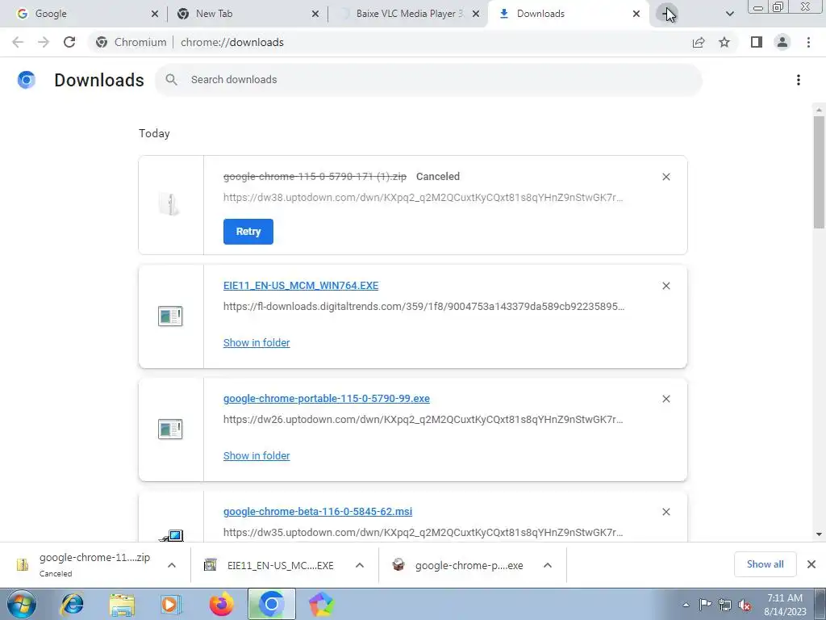Click the digitaltrends download URL
Viewport: 826px width, 620px height.
(x=424, y=306)
